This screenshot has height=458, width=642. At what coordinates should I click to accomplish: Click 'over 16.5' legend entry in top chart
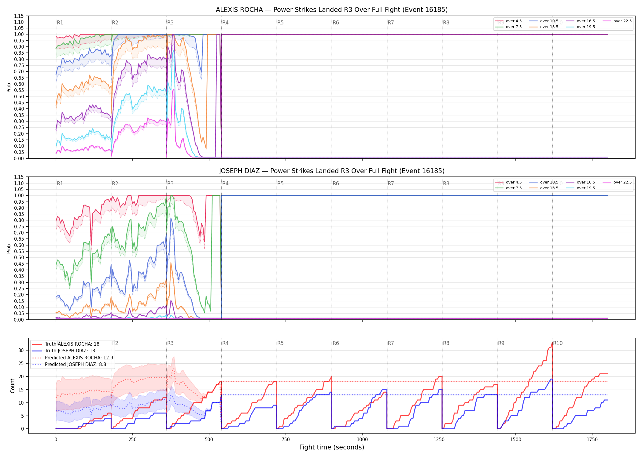click(x=580, y=21)
